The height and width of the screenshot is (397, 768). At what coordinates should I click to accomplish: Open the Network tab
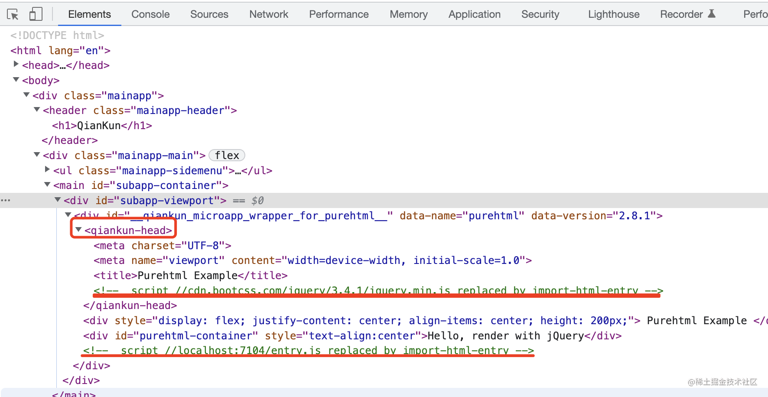click(269, 14)
